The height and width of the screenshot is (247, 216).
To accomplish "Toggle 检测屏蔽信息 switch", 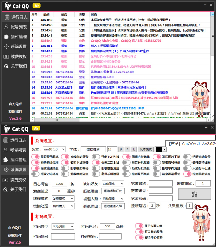I will 187,174.
